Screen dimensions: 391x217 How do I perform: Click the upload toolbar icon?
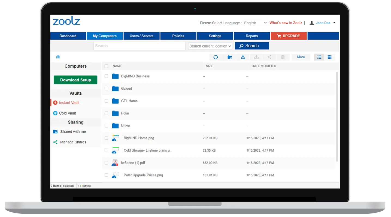[243, 57]
